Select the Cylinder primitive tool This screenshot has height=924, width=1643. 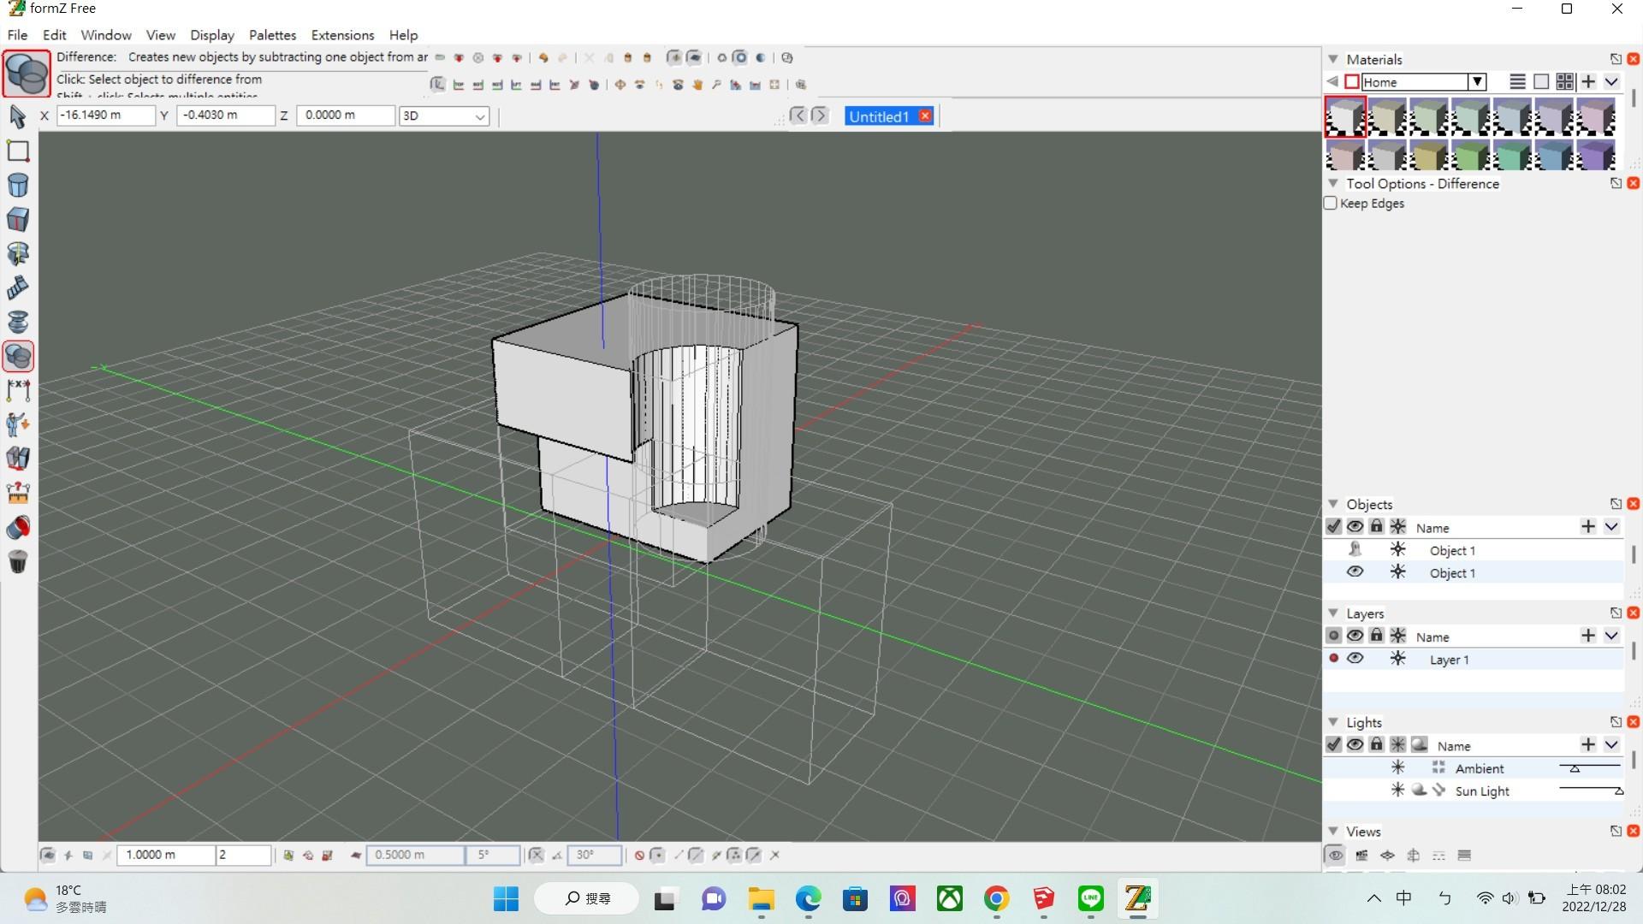[18, 186]
